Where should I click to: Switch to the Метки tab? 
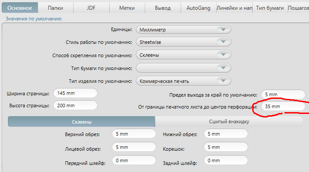[127, 8]
